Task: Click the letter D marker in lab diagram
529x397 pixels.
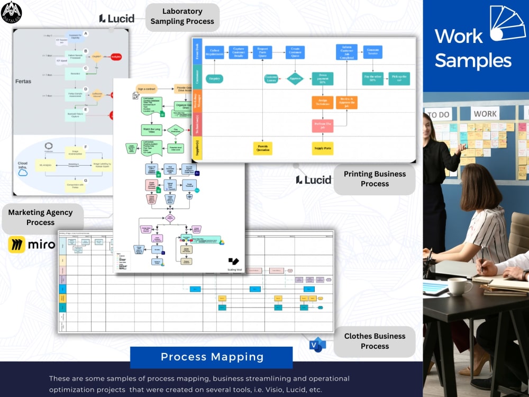Action: coord(86,89)
